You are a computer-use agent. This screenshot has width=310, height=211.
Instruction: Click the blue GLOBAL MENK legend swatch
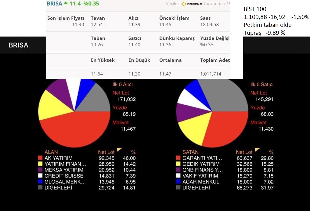(40, 181)
